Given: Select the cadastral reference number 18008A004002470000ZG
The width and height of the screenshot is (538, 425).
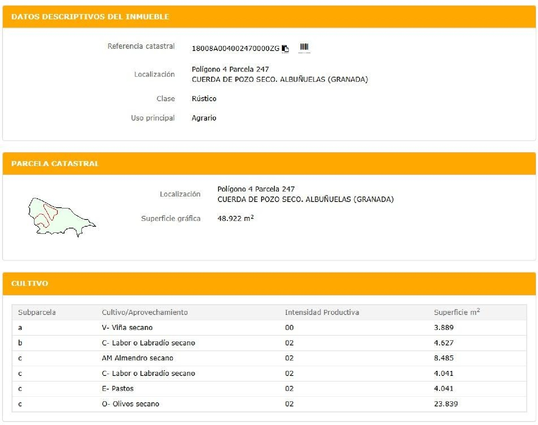Looking at the screenshot, I should [x=235, y=48].
